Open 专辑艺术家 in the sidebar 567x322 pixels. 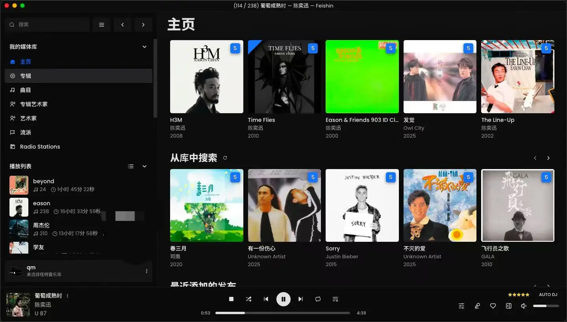34,104
